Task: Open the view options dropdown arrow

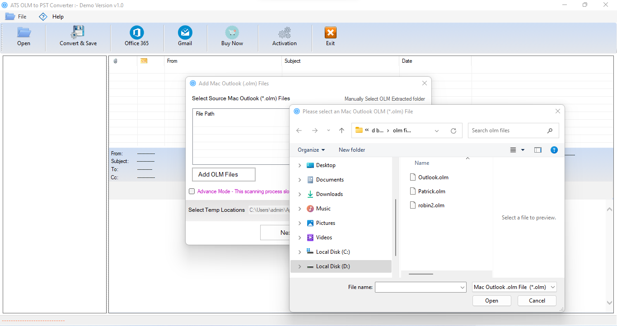Action: (x=523, y=150)
